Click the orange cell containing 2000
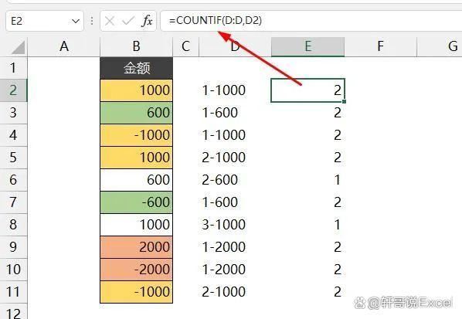 click(x=137, y=247)
